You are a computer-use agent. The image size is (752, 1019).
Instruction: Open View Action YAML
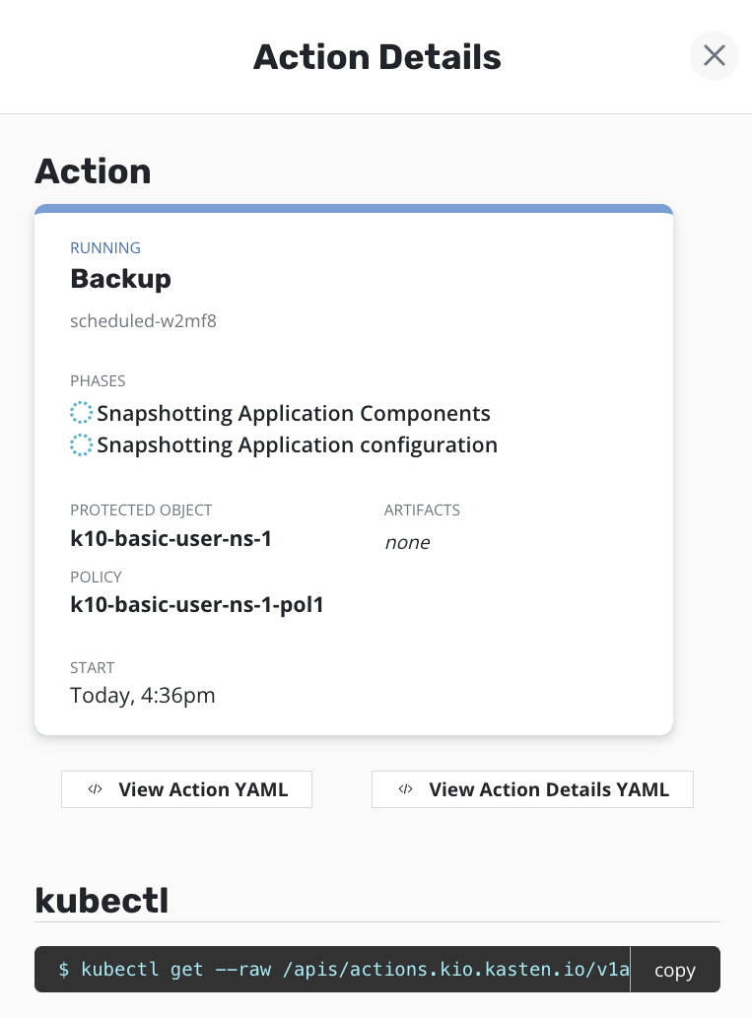(187, 789)
